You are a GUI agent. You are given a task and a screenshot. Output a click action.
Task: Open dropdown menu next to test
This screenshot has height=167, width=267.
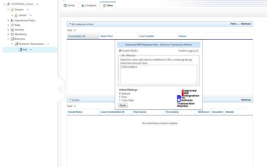[31, 50]
